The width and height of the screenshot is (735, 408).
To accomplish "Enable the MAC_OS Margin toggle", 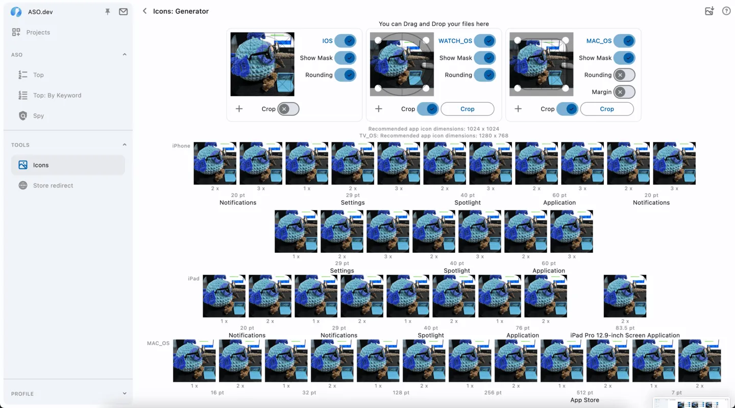I will pyautogui.click(x=624, y=92).
